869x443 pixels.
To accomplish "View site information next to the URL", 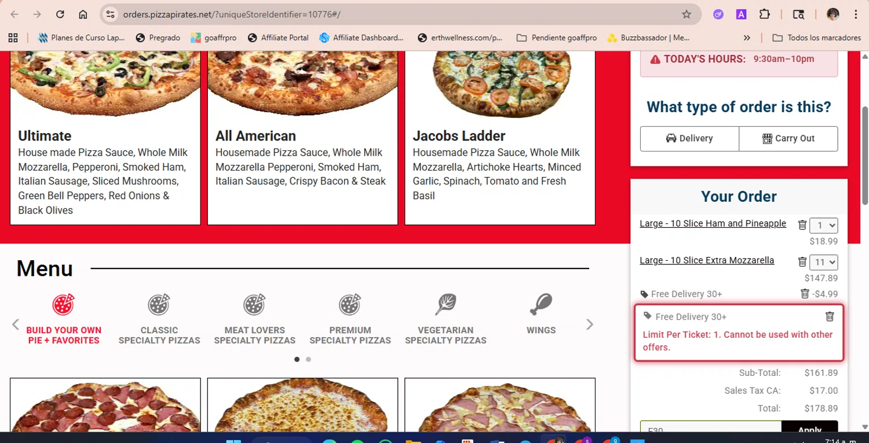I will pyautogui.click(x=111, y=14).
